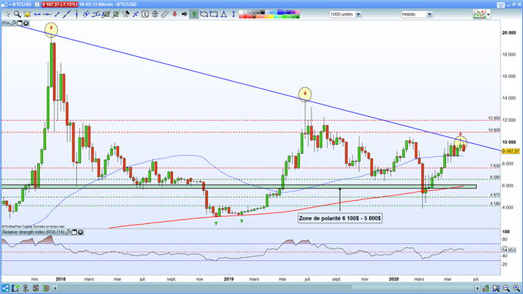
Task: Choose the crossed lines tool
Action: coord(86,15)
